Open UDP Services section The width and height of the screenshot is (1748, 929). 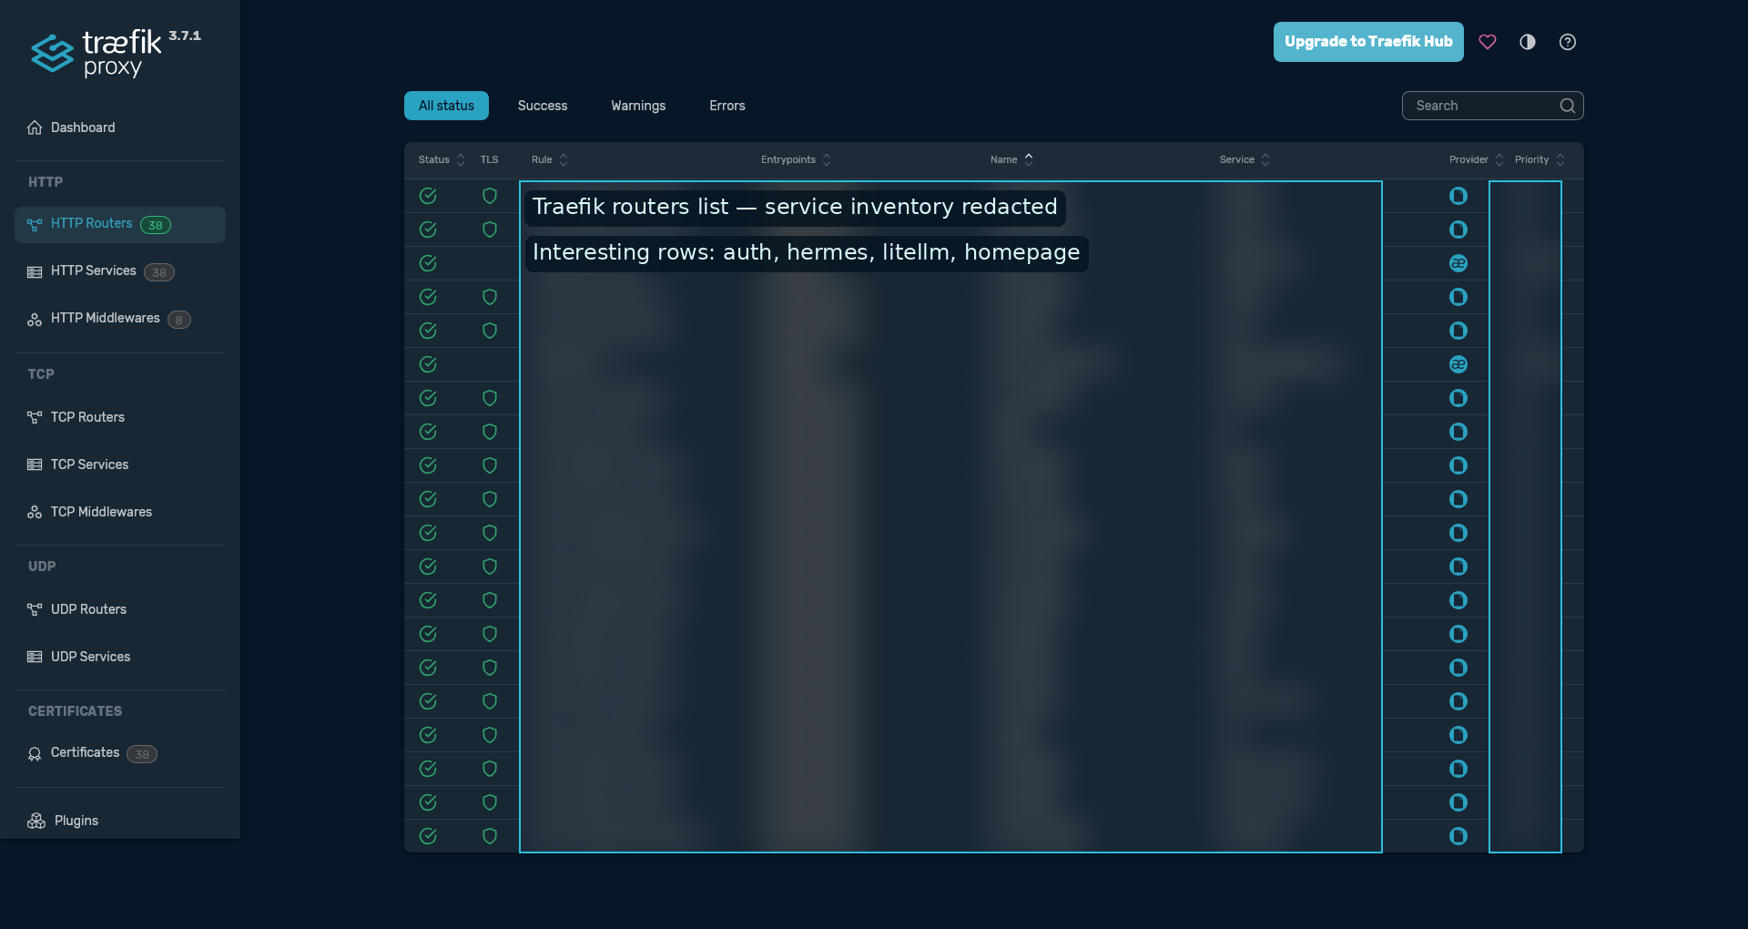click(x=120, y=657)
